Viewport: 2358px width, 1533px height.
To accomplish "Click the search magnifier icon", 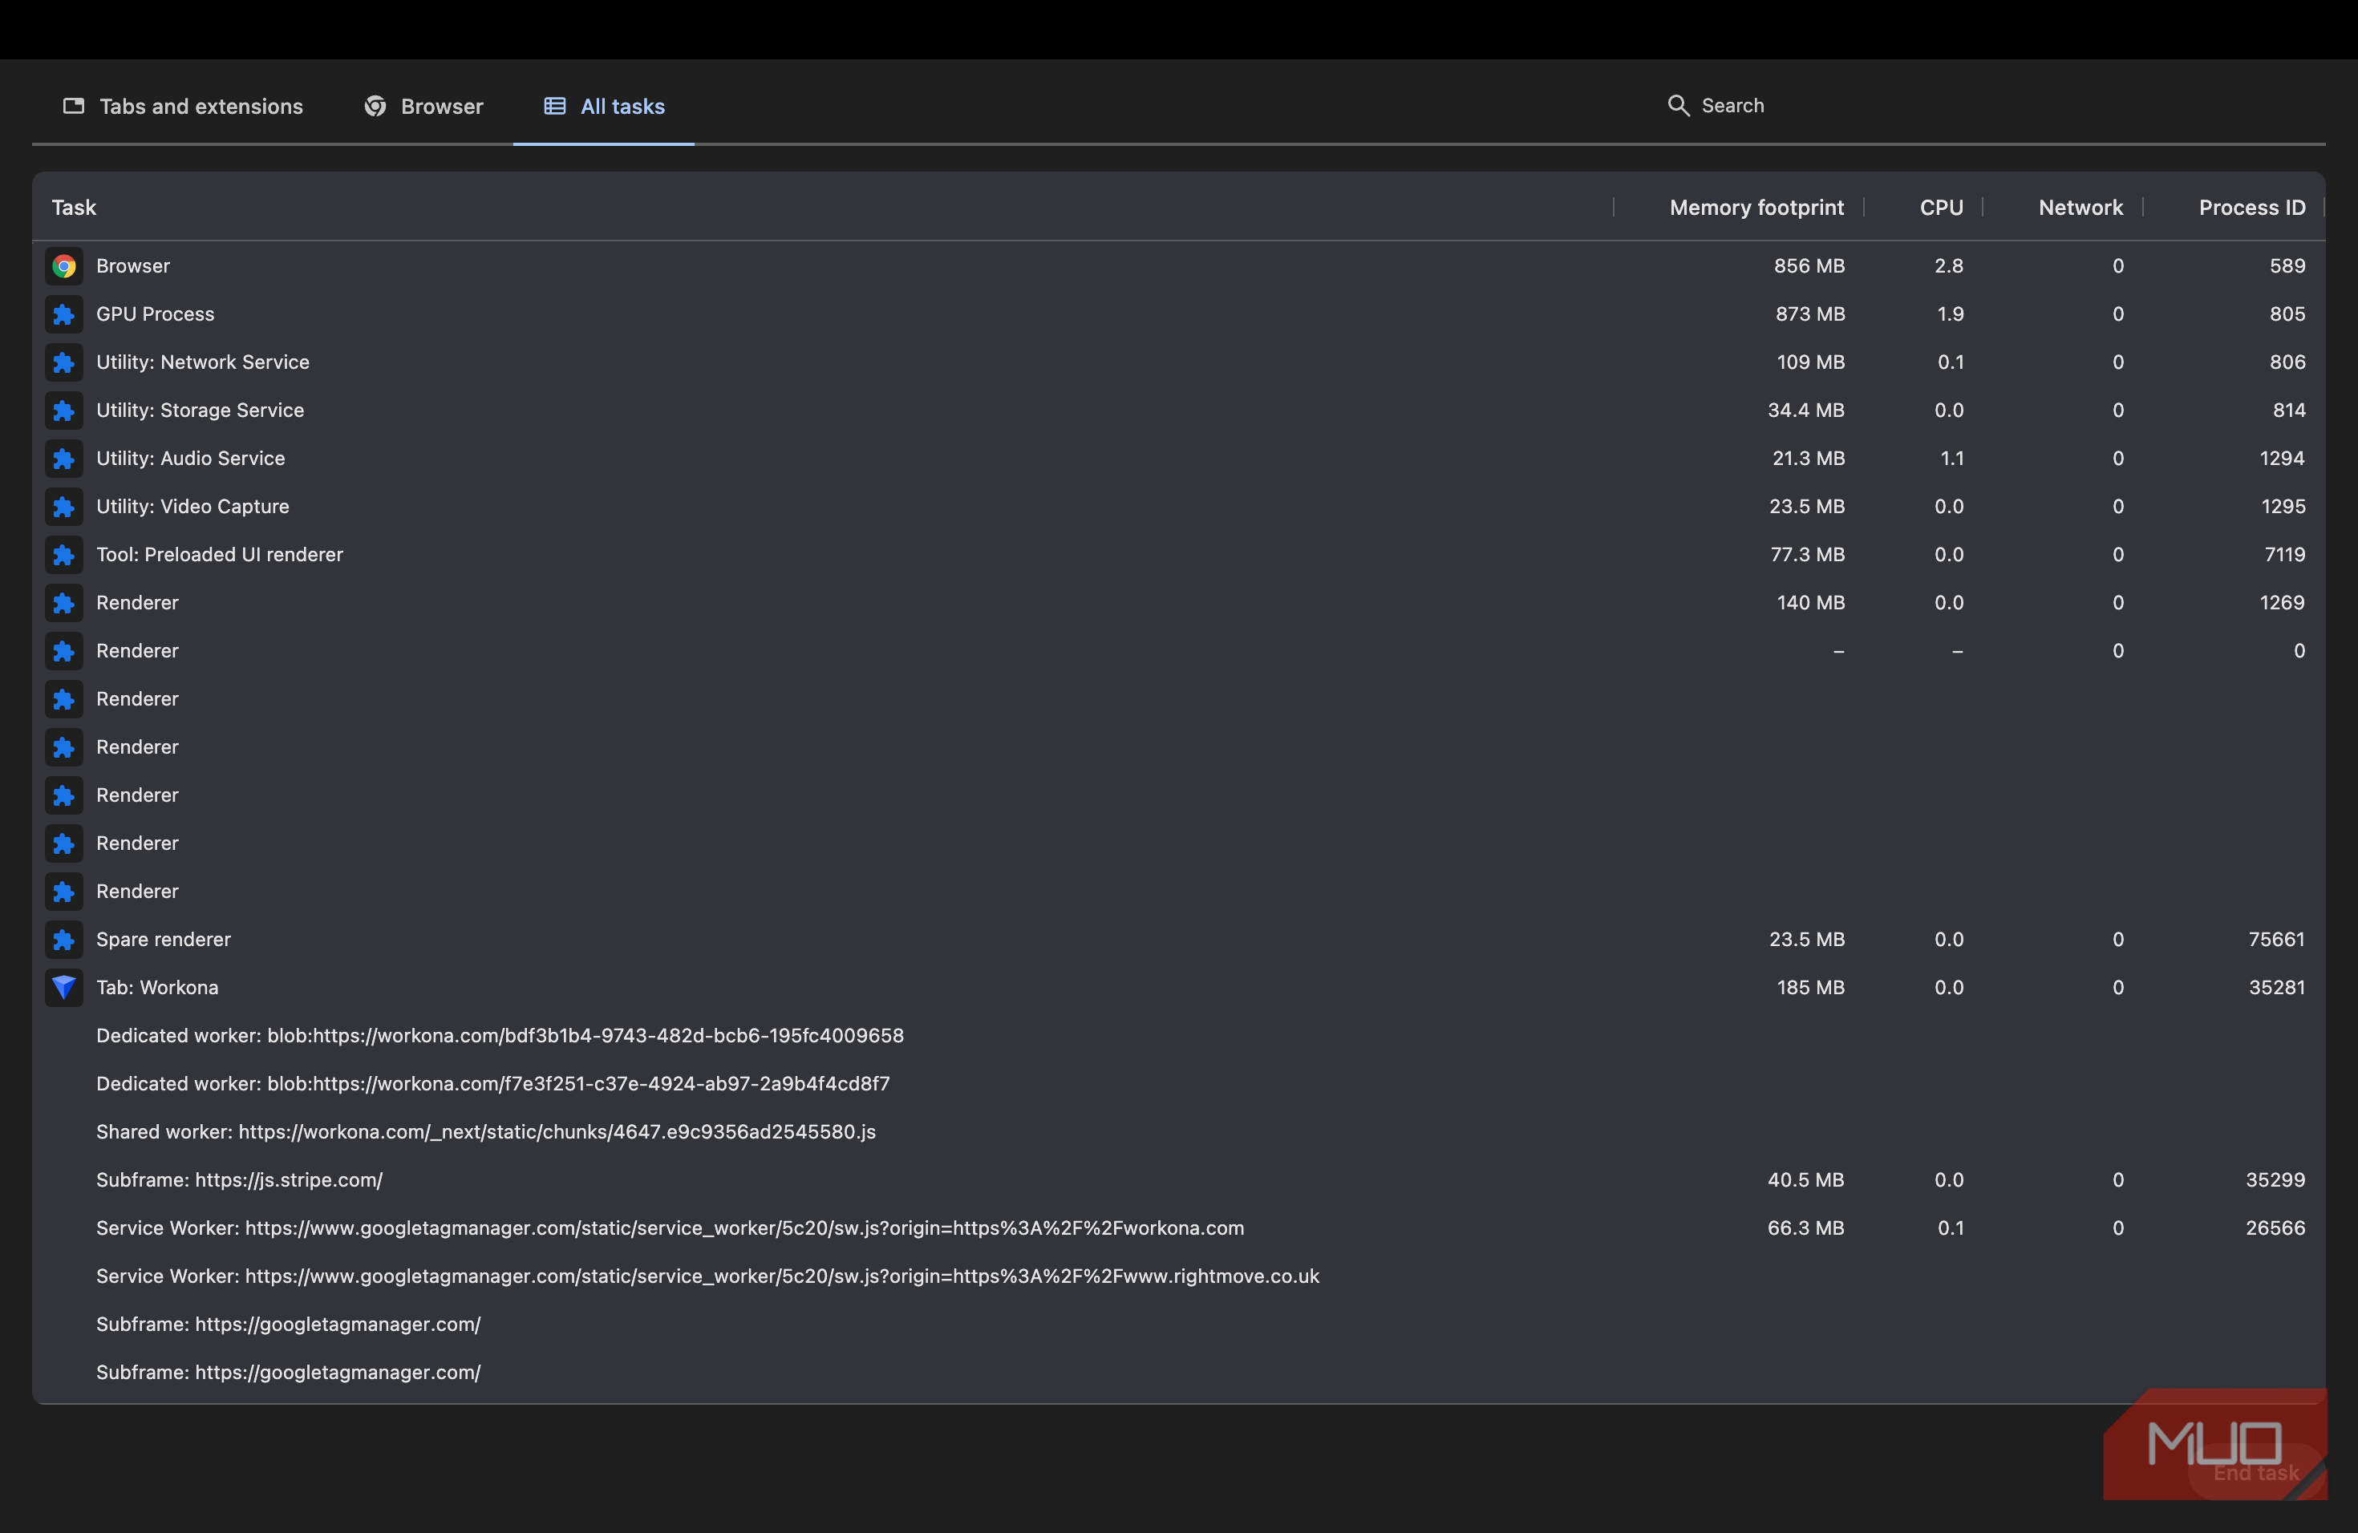I will point(1677,106).
